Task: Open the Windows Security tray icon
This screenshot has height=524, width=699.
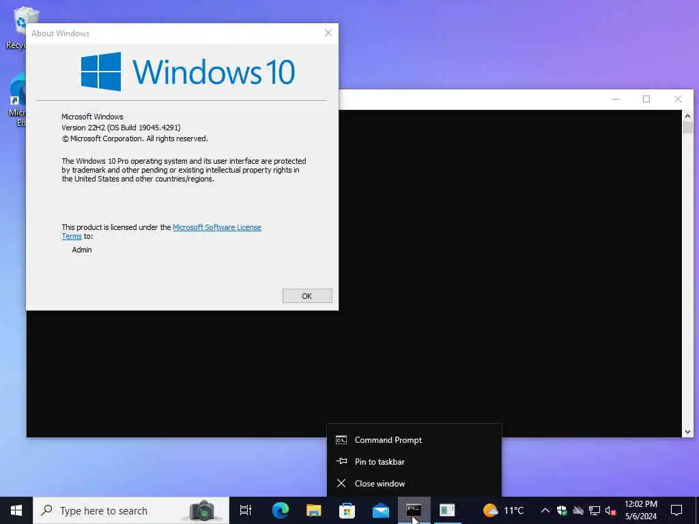Action: click(562, 510)
